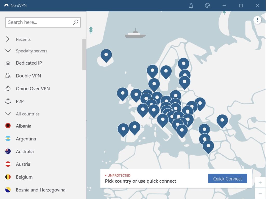This screenshot has width=266, height=199.
Task: Click the map zoom in plus button
Action: [260, 182]
